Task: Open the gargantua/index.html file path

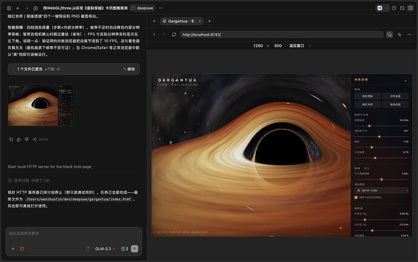Action: tap(79, 199)
